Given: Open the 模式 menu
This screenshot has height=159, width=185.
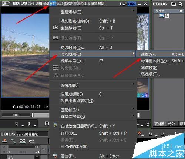Looking at the screenshot, I should coord(67,3).
